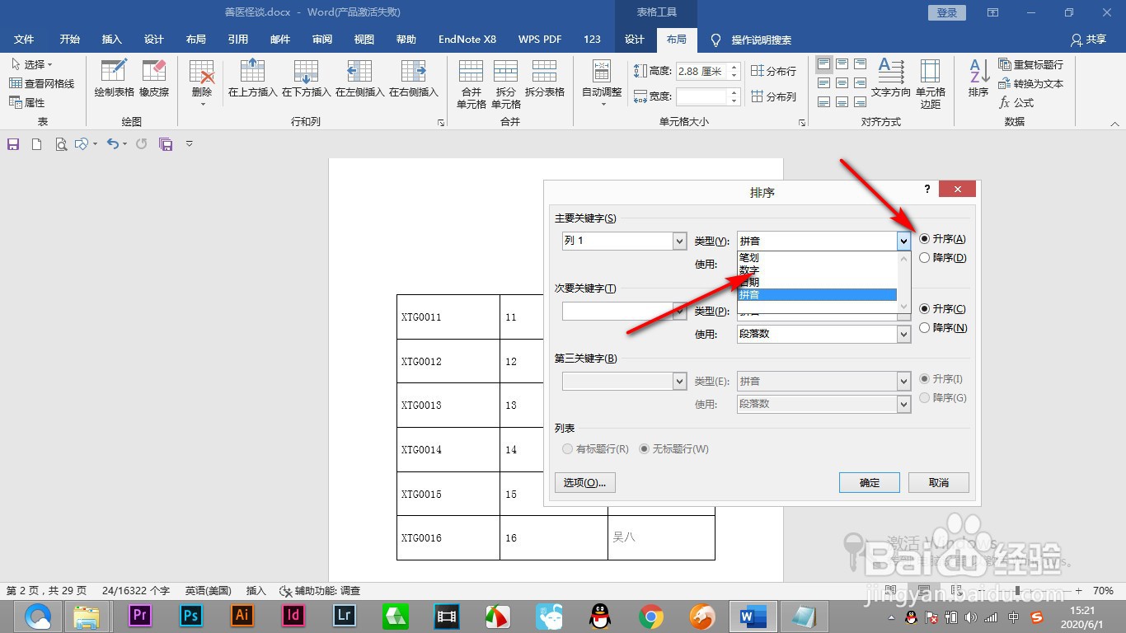
Task: Switch to the 引用 (References) tab
Action: (x=238, y=40)
